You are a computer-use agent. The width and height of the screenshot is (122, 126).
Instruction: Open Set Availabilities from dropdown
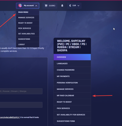tap(28, 34)
